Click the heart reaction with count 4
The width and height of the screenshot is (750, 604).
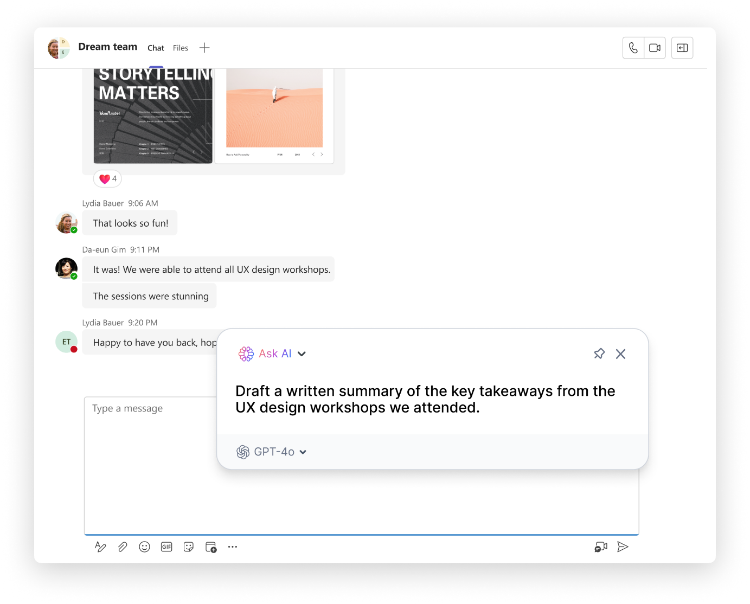[x=107, y=178]
